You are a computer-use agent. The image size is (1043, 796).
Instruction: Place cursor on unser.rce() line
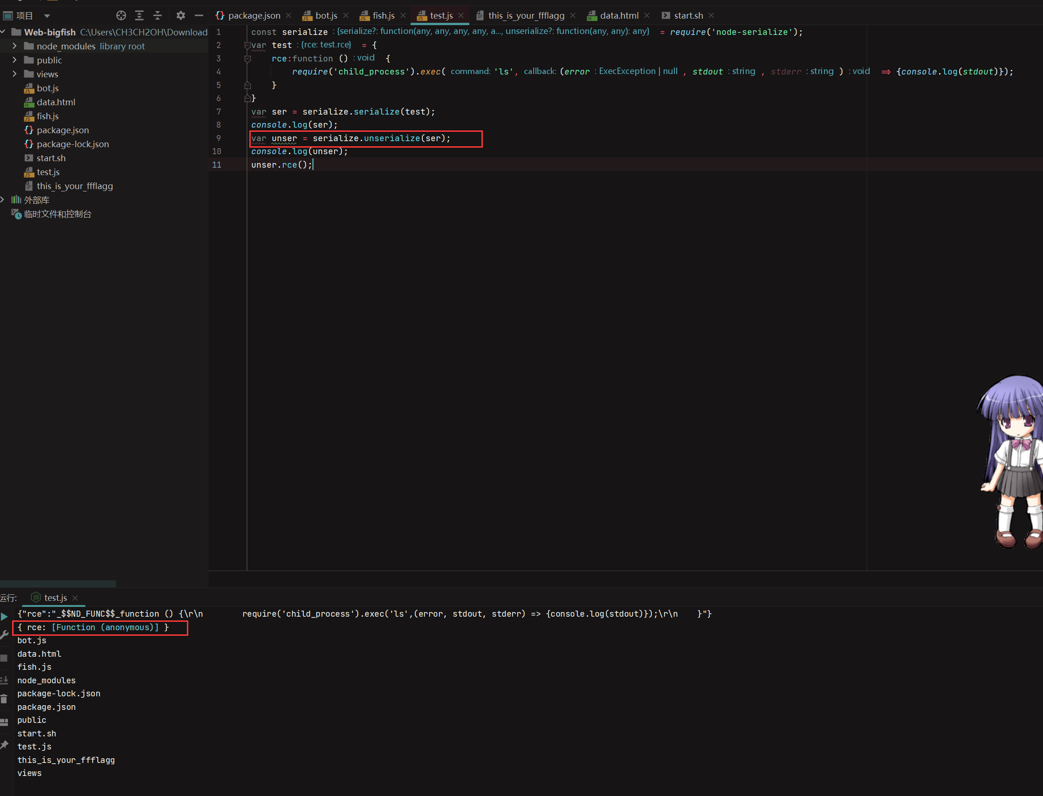[281, 165]
